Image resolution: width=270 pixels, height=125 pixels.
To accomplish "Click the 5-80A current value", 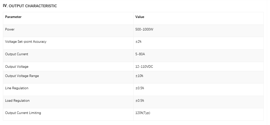I will [x=140, y=54].
